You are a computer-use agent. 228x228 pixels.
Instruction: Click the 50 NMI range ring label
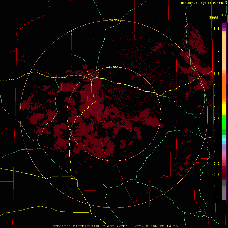[114, 67]
